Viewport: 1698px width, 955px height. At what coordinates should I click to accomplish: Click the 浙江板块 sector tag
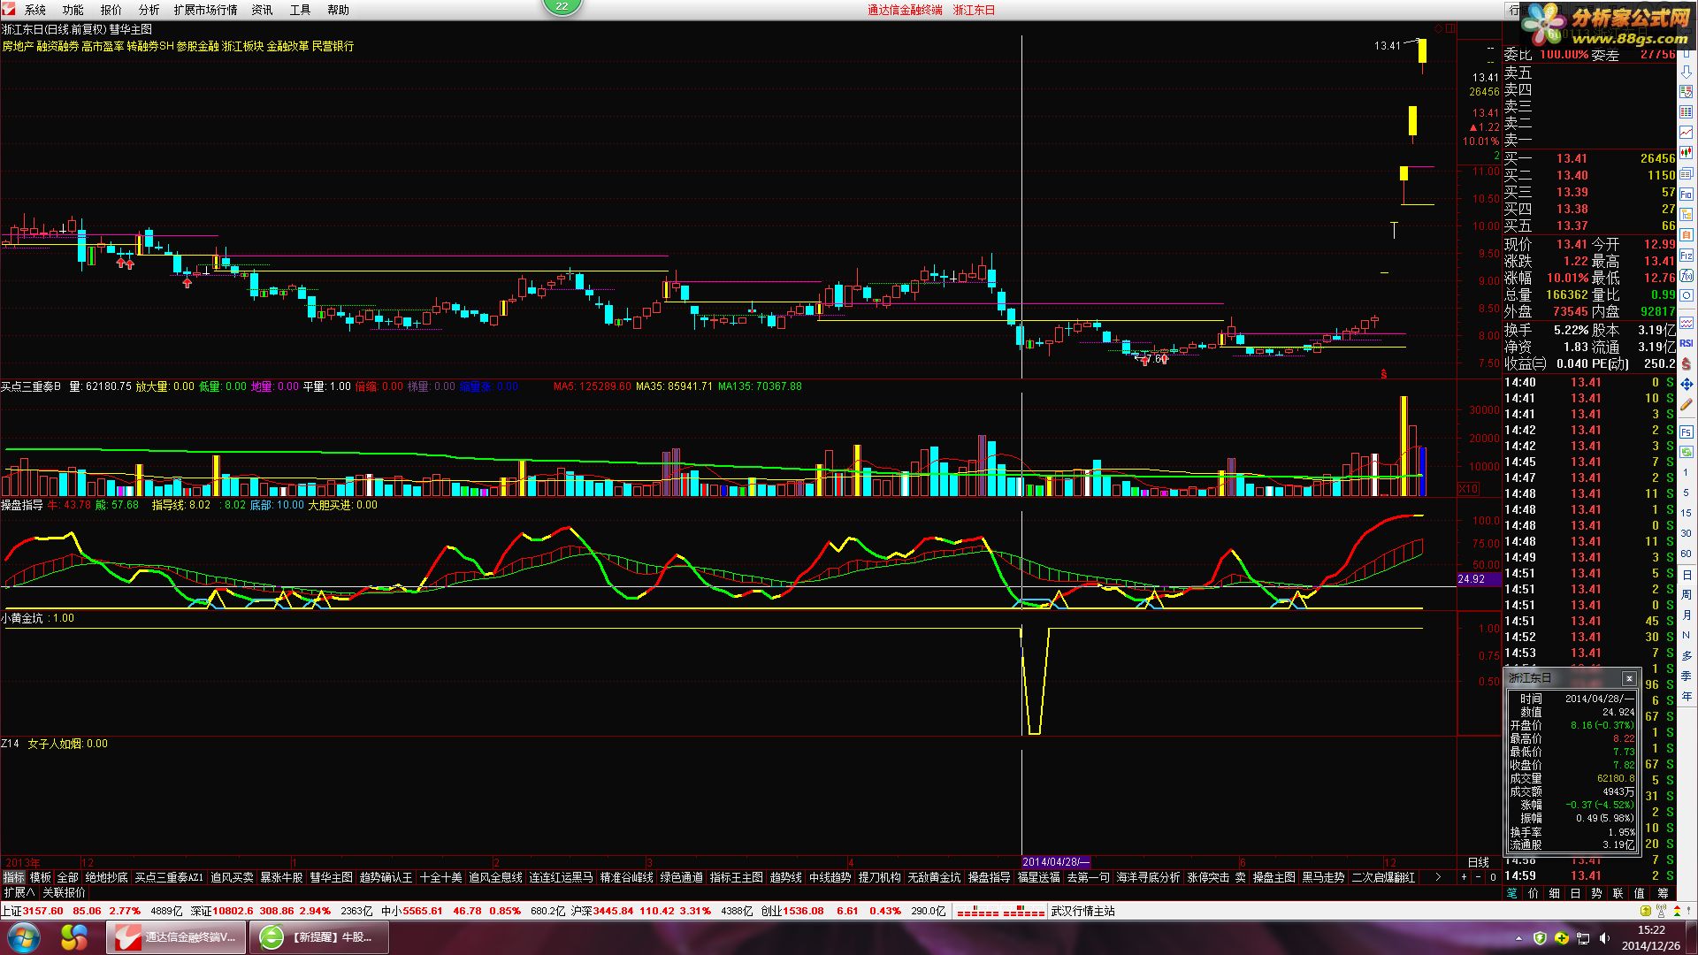point(242,46)
